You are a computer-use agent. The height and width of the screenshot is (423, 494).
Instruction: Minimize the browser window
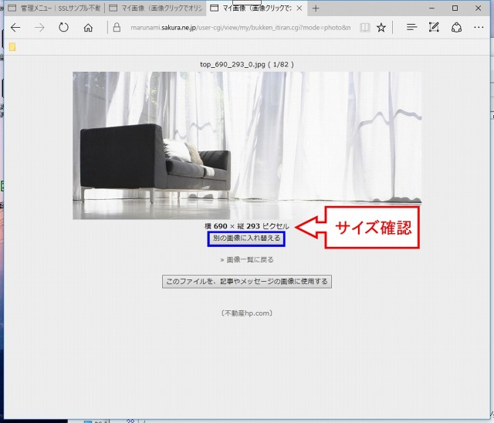(x=432, y=8)
